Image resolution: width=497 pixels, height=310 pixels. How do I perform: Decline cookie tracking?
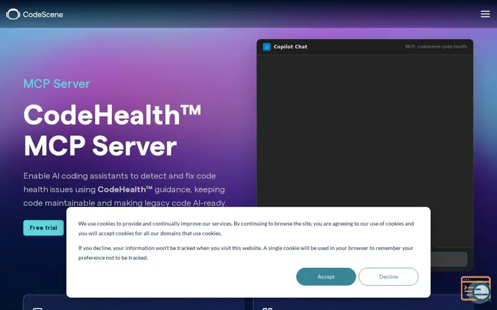coord(388,277)
